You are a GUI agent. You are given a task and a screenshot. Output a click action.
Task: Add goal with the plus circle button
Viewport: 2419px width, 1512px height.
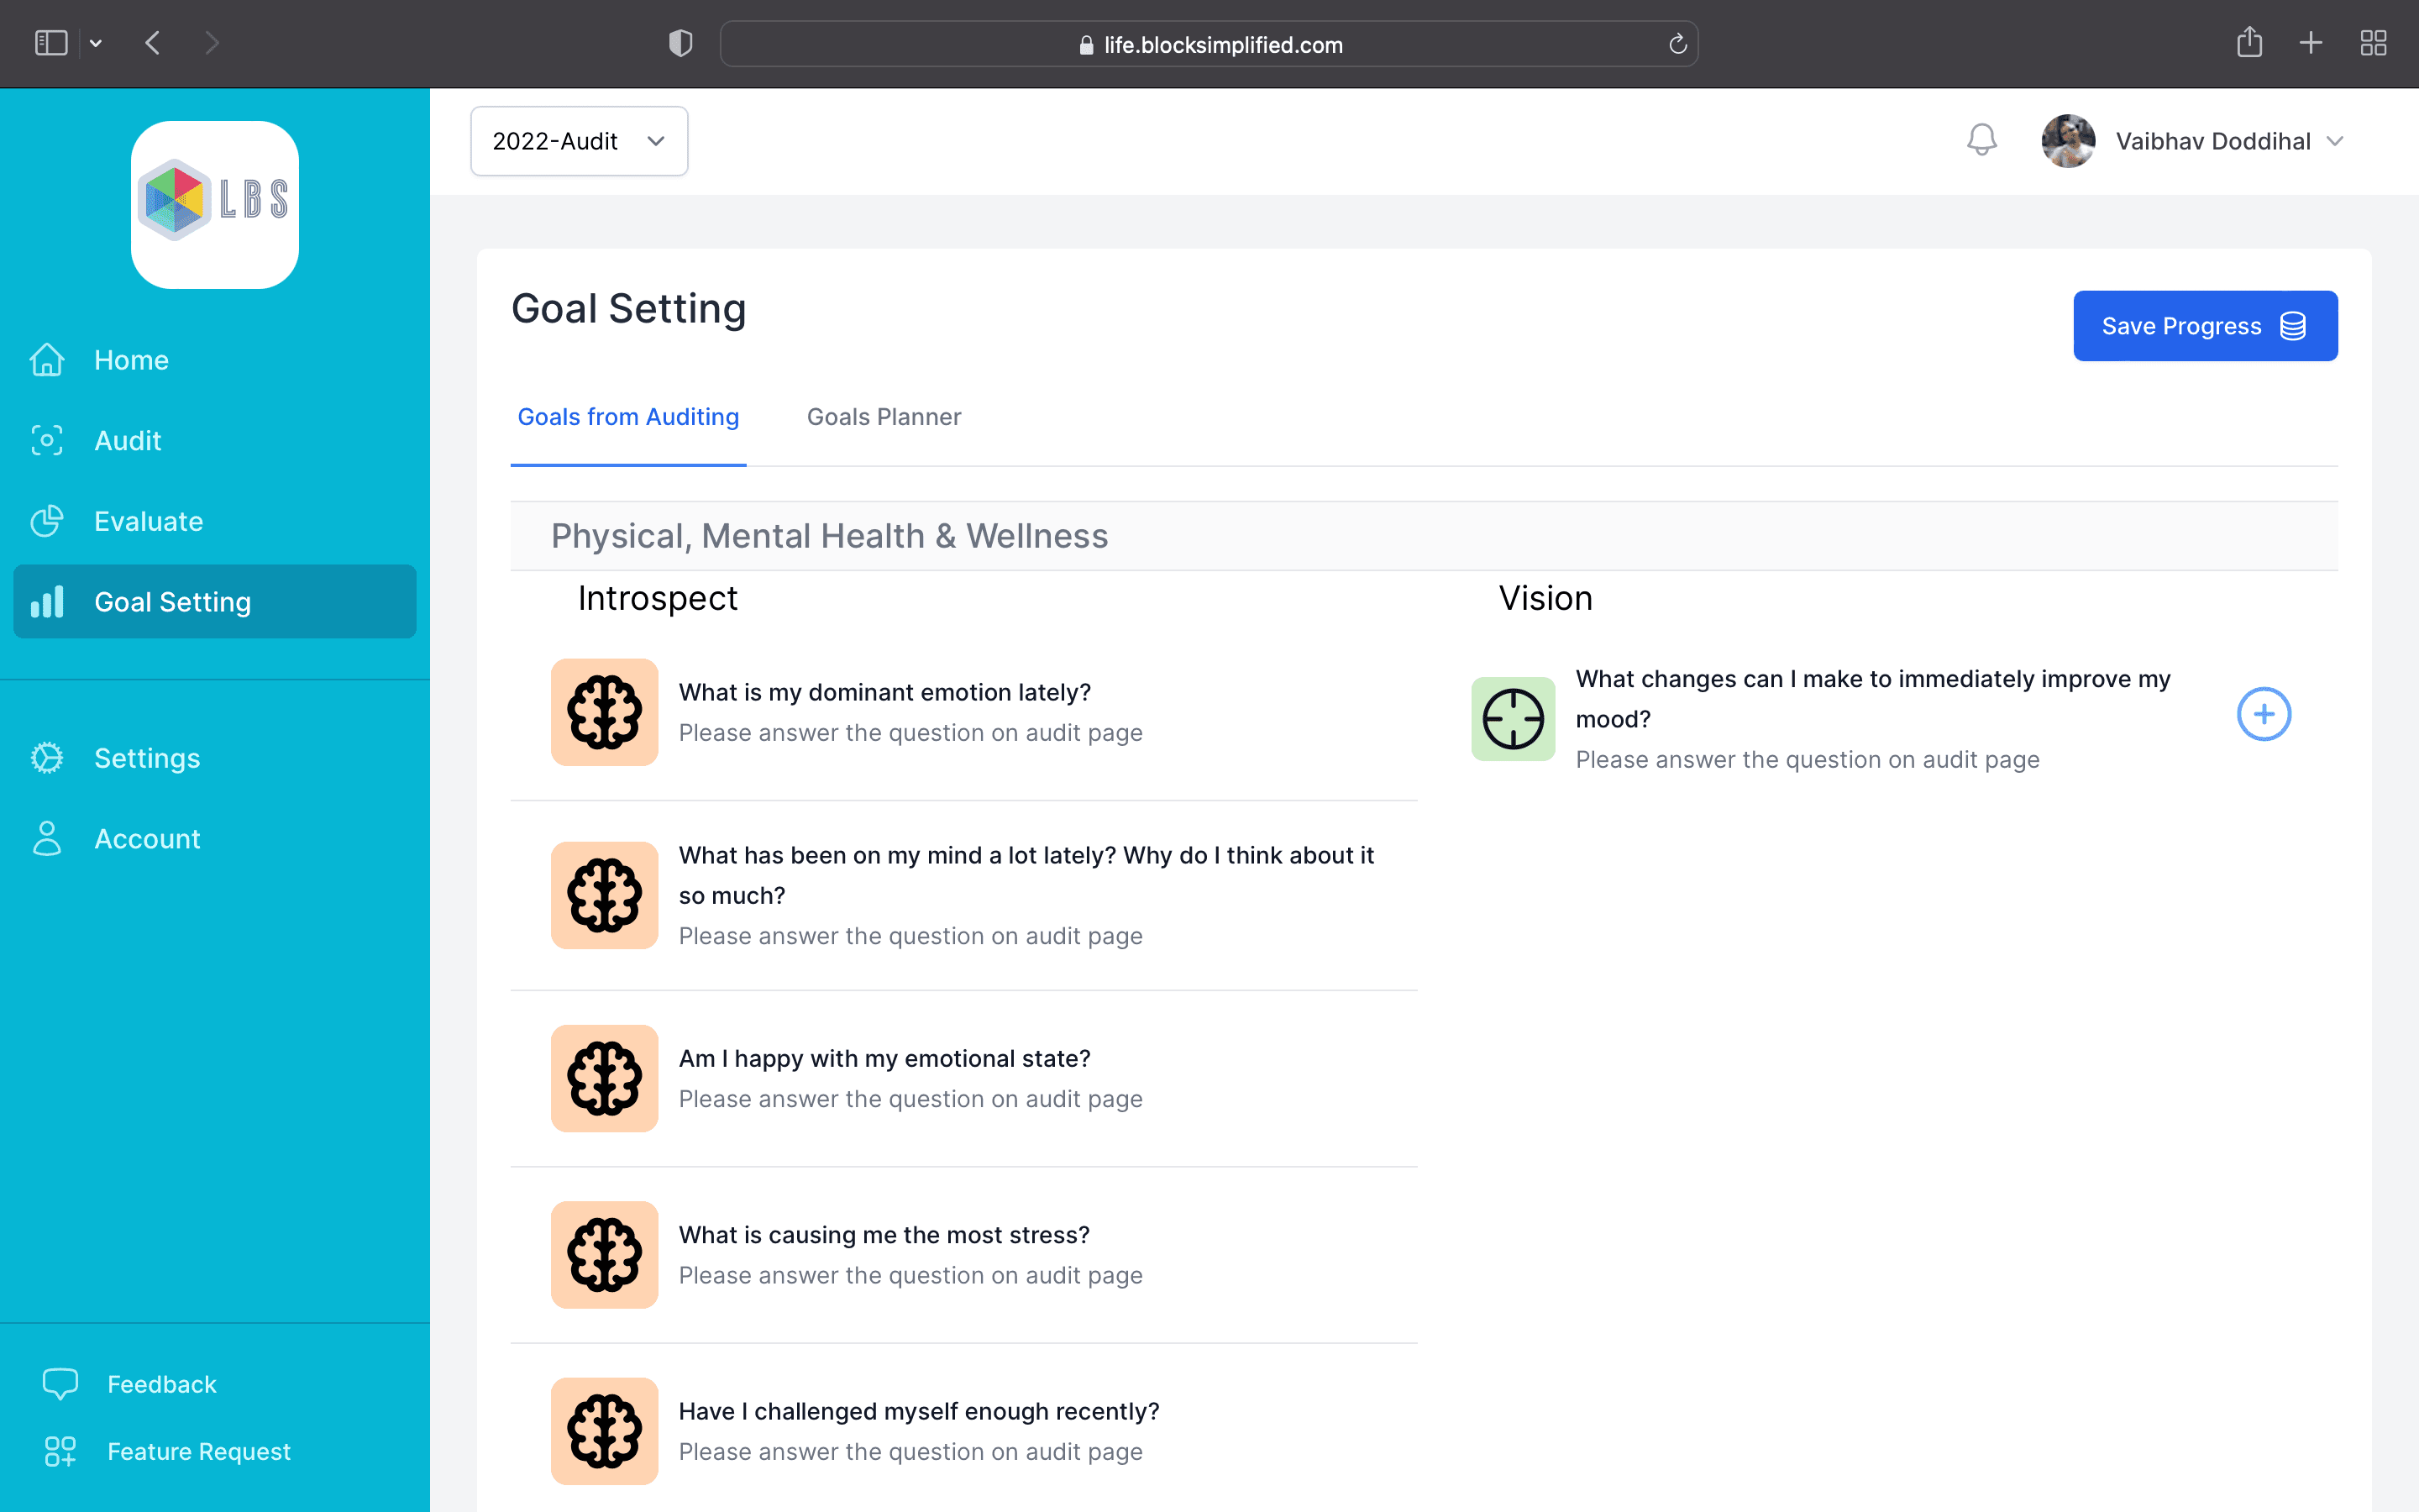[2263, 714]
